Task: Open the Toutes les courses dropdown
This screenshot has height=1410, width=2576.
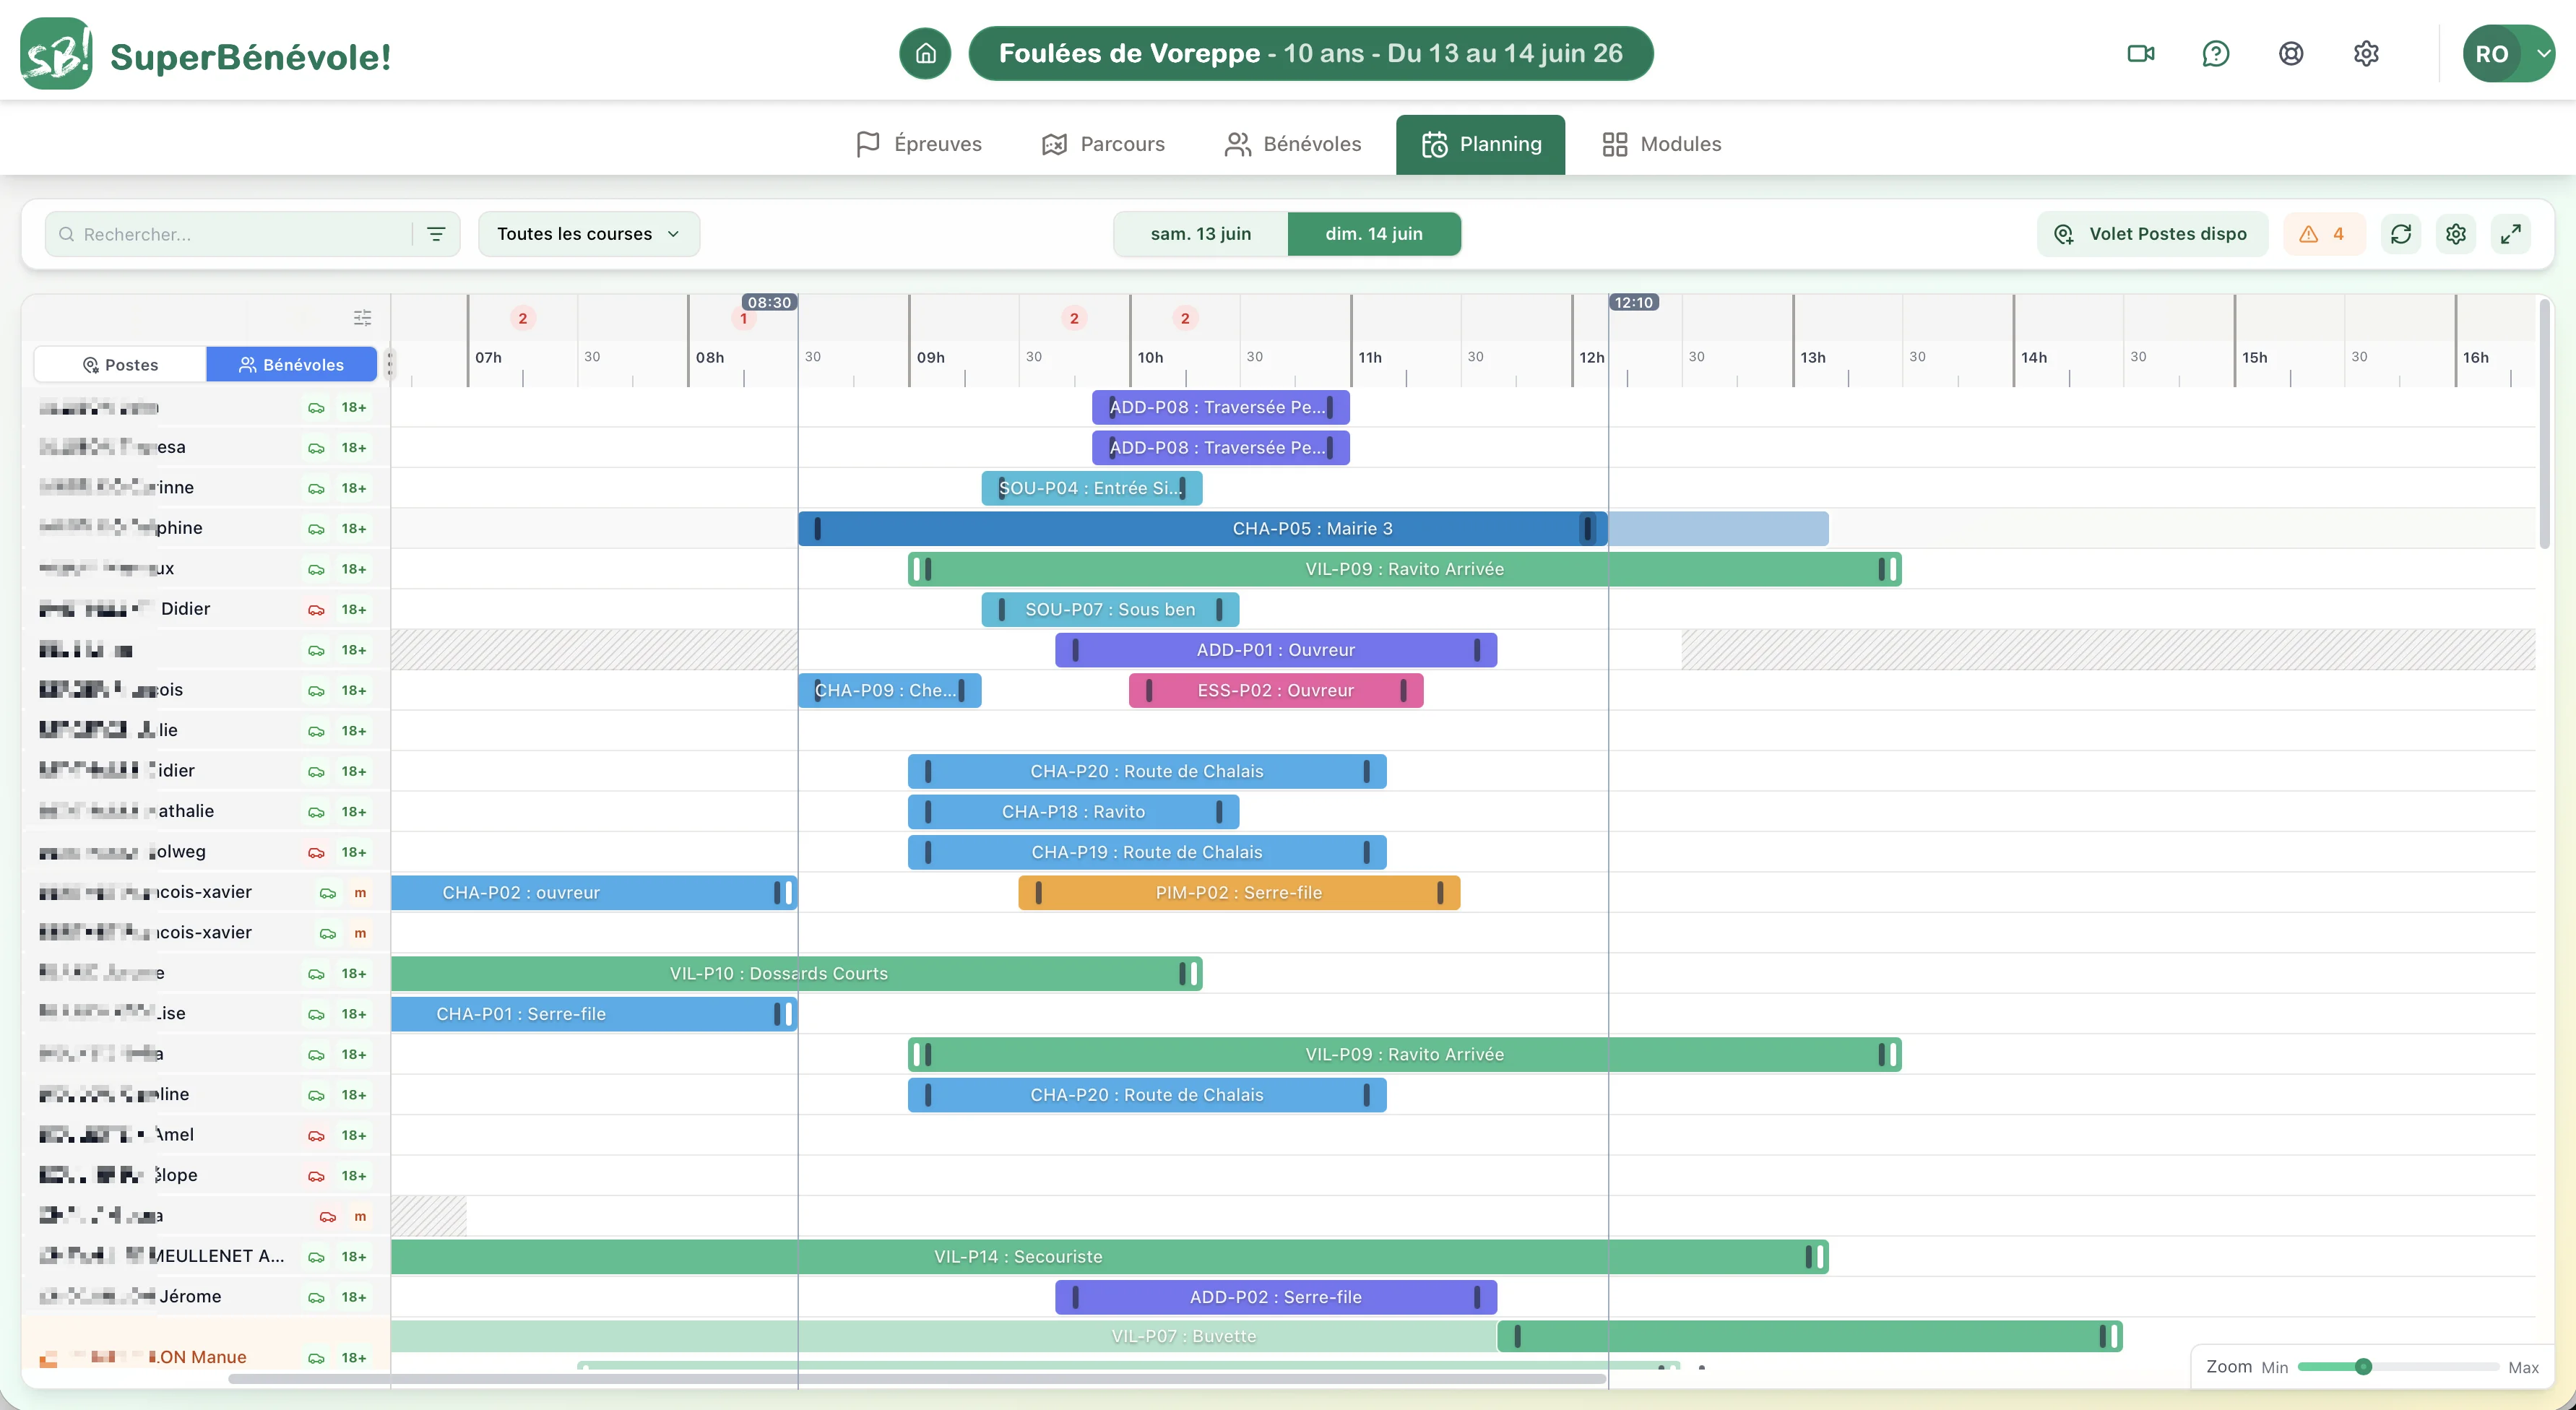Action: (588, 234)
